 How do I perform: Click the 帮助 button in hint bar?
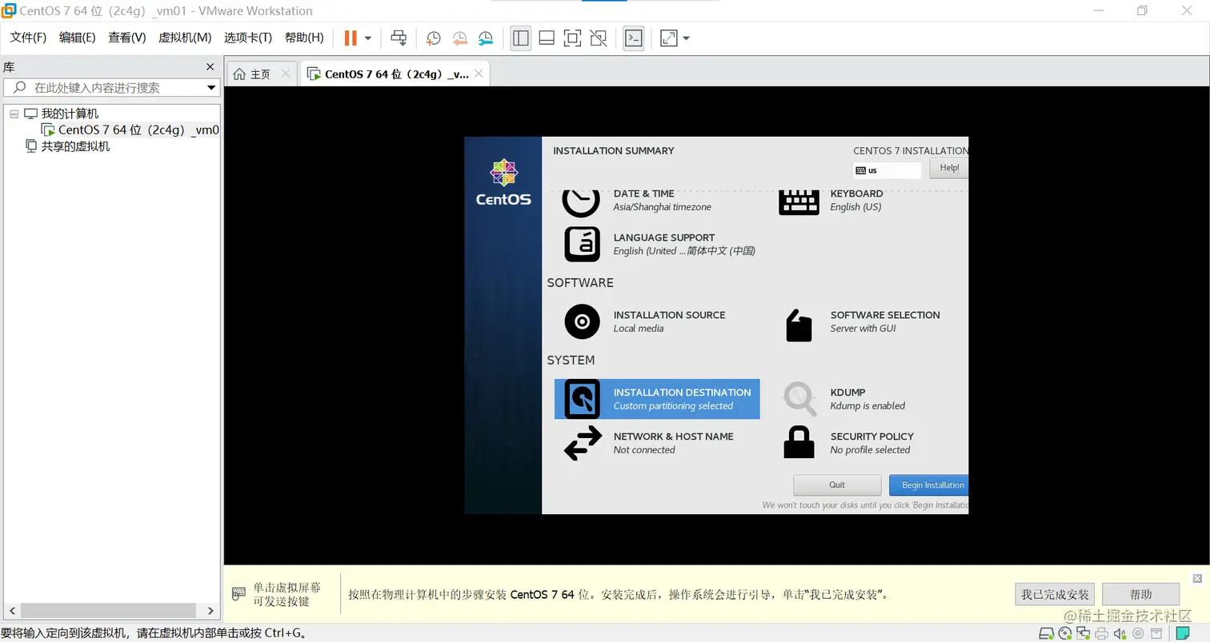(1140, 594)
